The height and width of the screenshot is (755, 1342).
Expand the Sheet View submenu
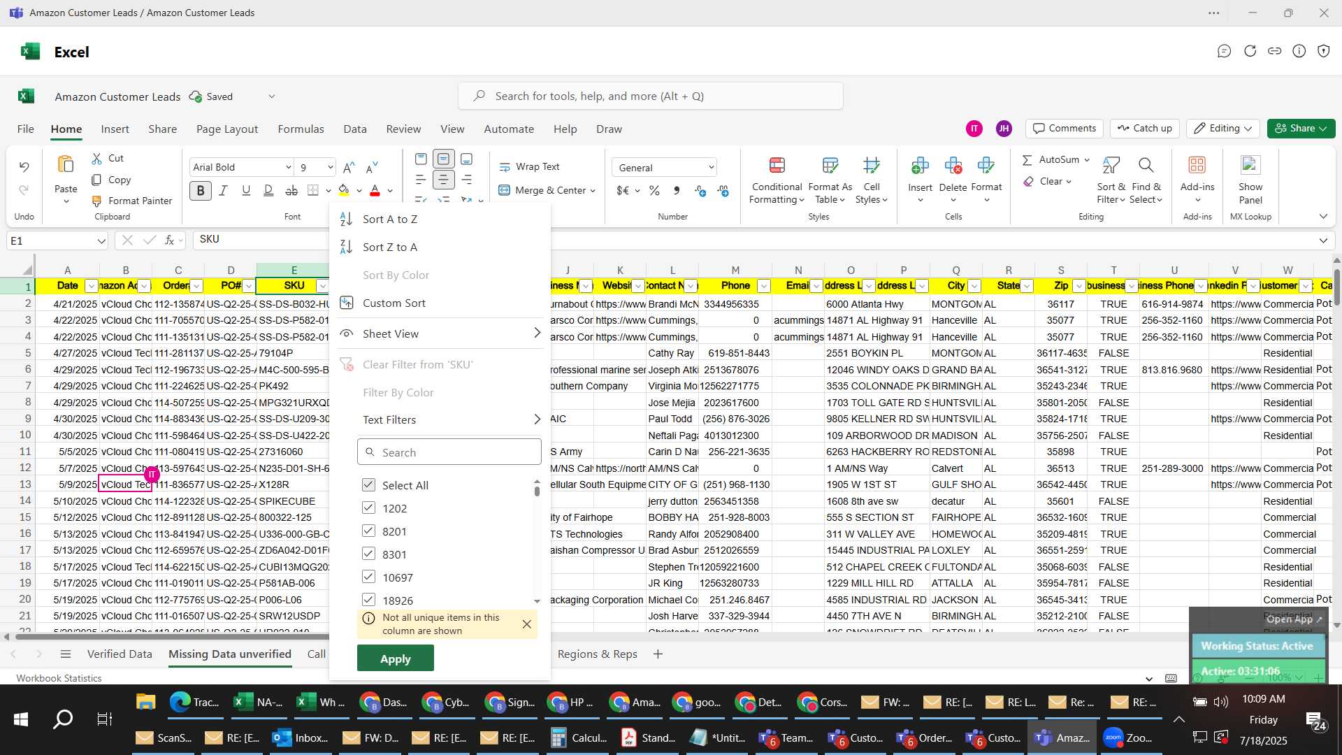coord(440,333)
